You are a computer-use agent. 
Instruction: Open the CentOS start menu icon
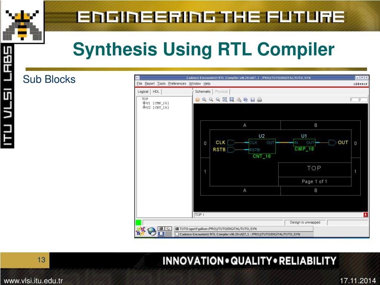click(140, 231)
